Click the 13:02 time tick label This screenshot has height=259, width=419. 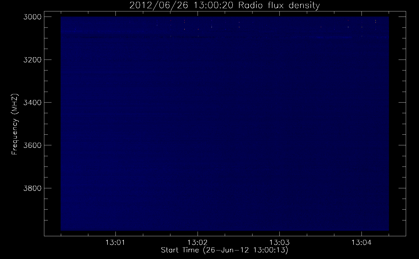point(197,243)
